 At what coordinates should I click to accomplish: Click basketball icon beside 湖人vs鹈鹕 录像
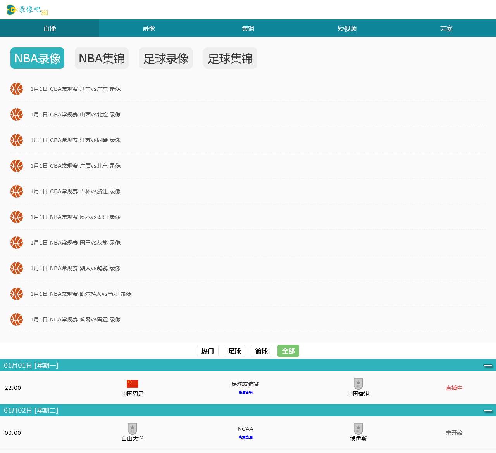click(17, 268)
